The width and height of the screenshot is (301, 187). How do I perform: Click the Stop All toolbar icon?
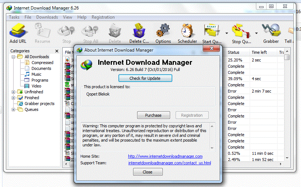91,33
